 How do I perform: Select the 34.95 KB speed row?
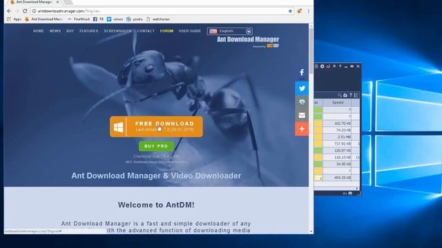pos(337,164)
